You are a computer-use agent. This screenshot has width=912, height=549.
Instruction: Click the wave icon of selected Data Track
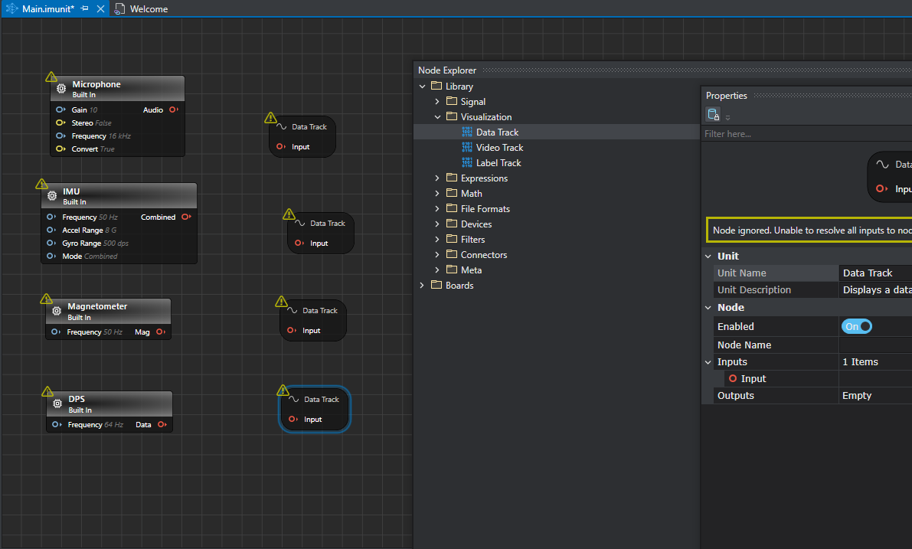(294, 399)
